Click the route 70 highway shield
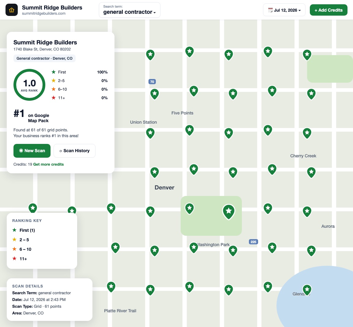The height and width of the screenshot is (327, 353). [x=152, y=81]
